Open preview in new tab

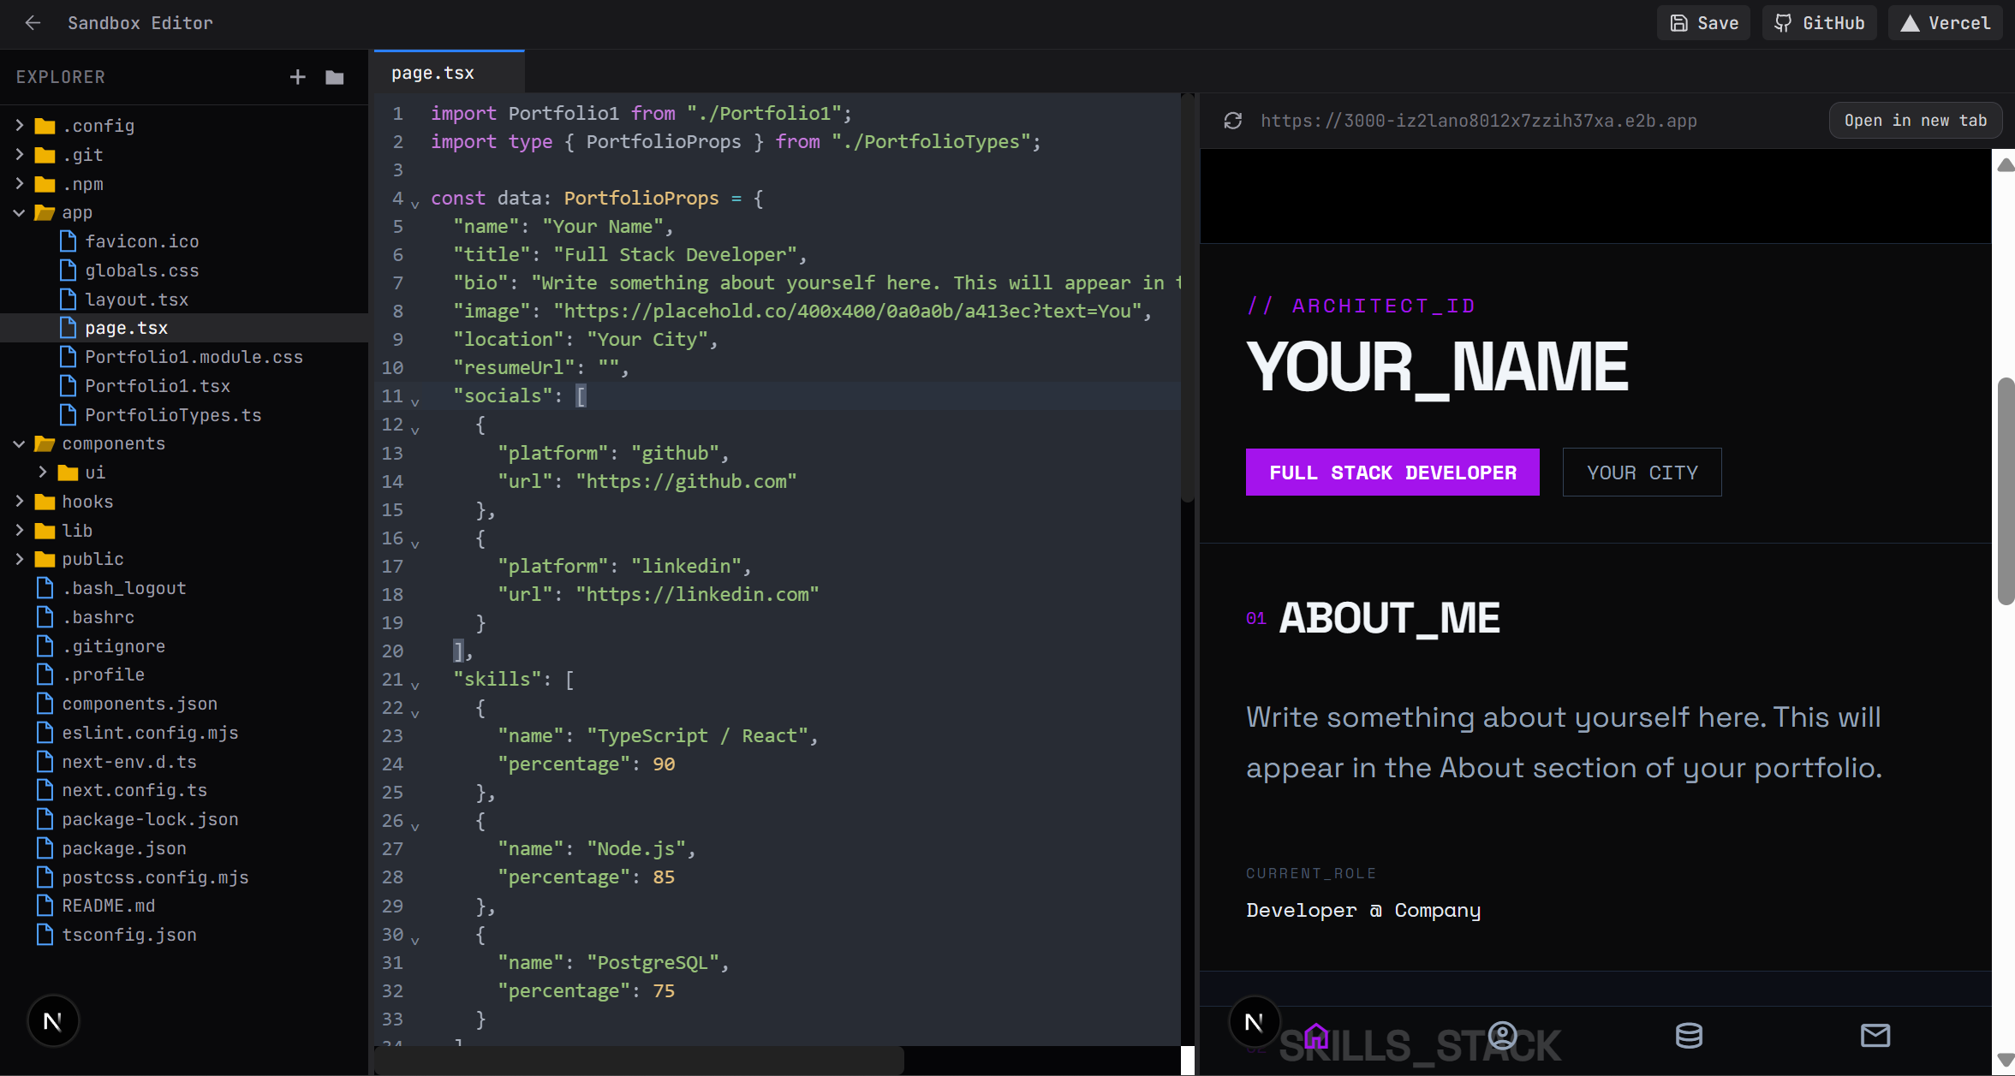[1916, 121]
